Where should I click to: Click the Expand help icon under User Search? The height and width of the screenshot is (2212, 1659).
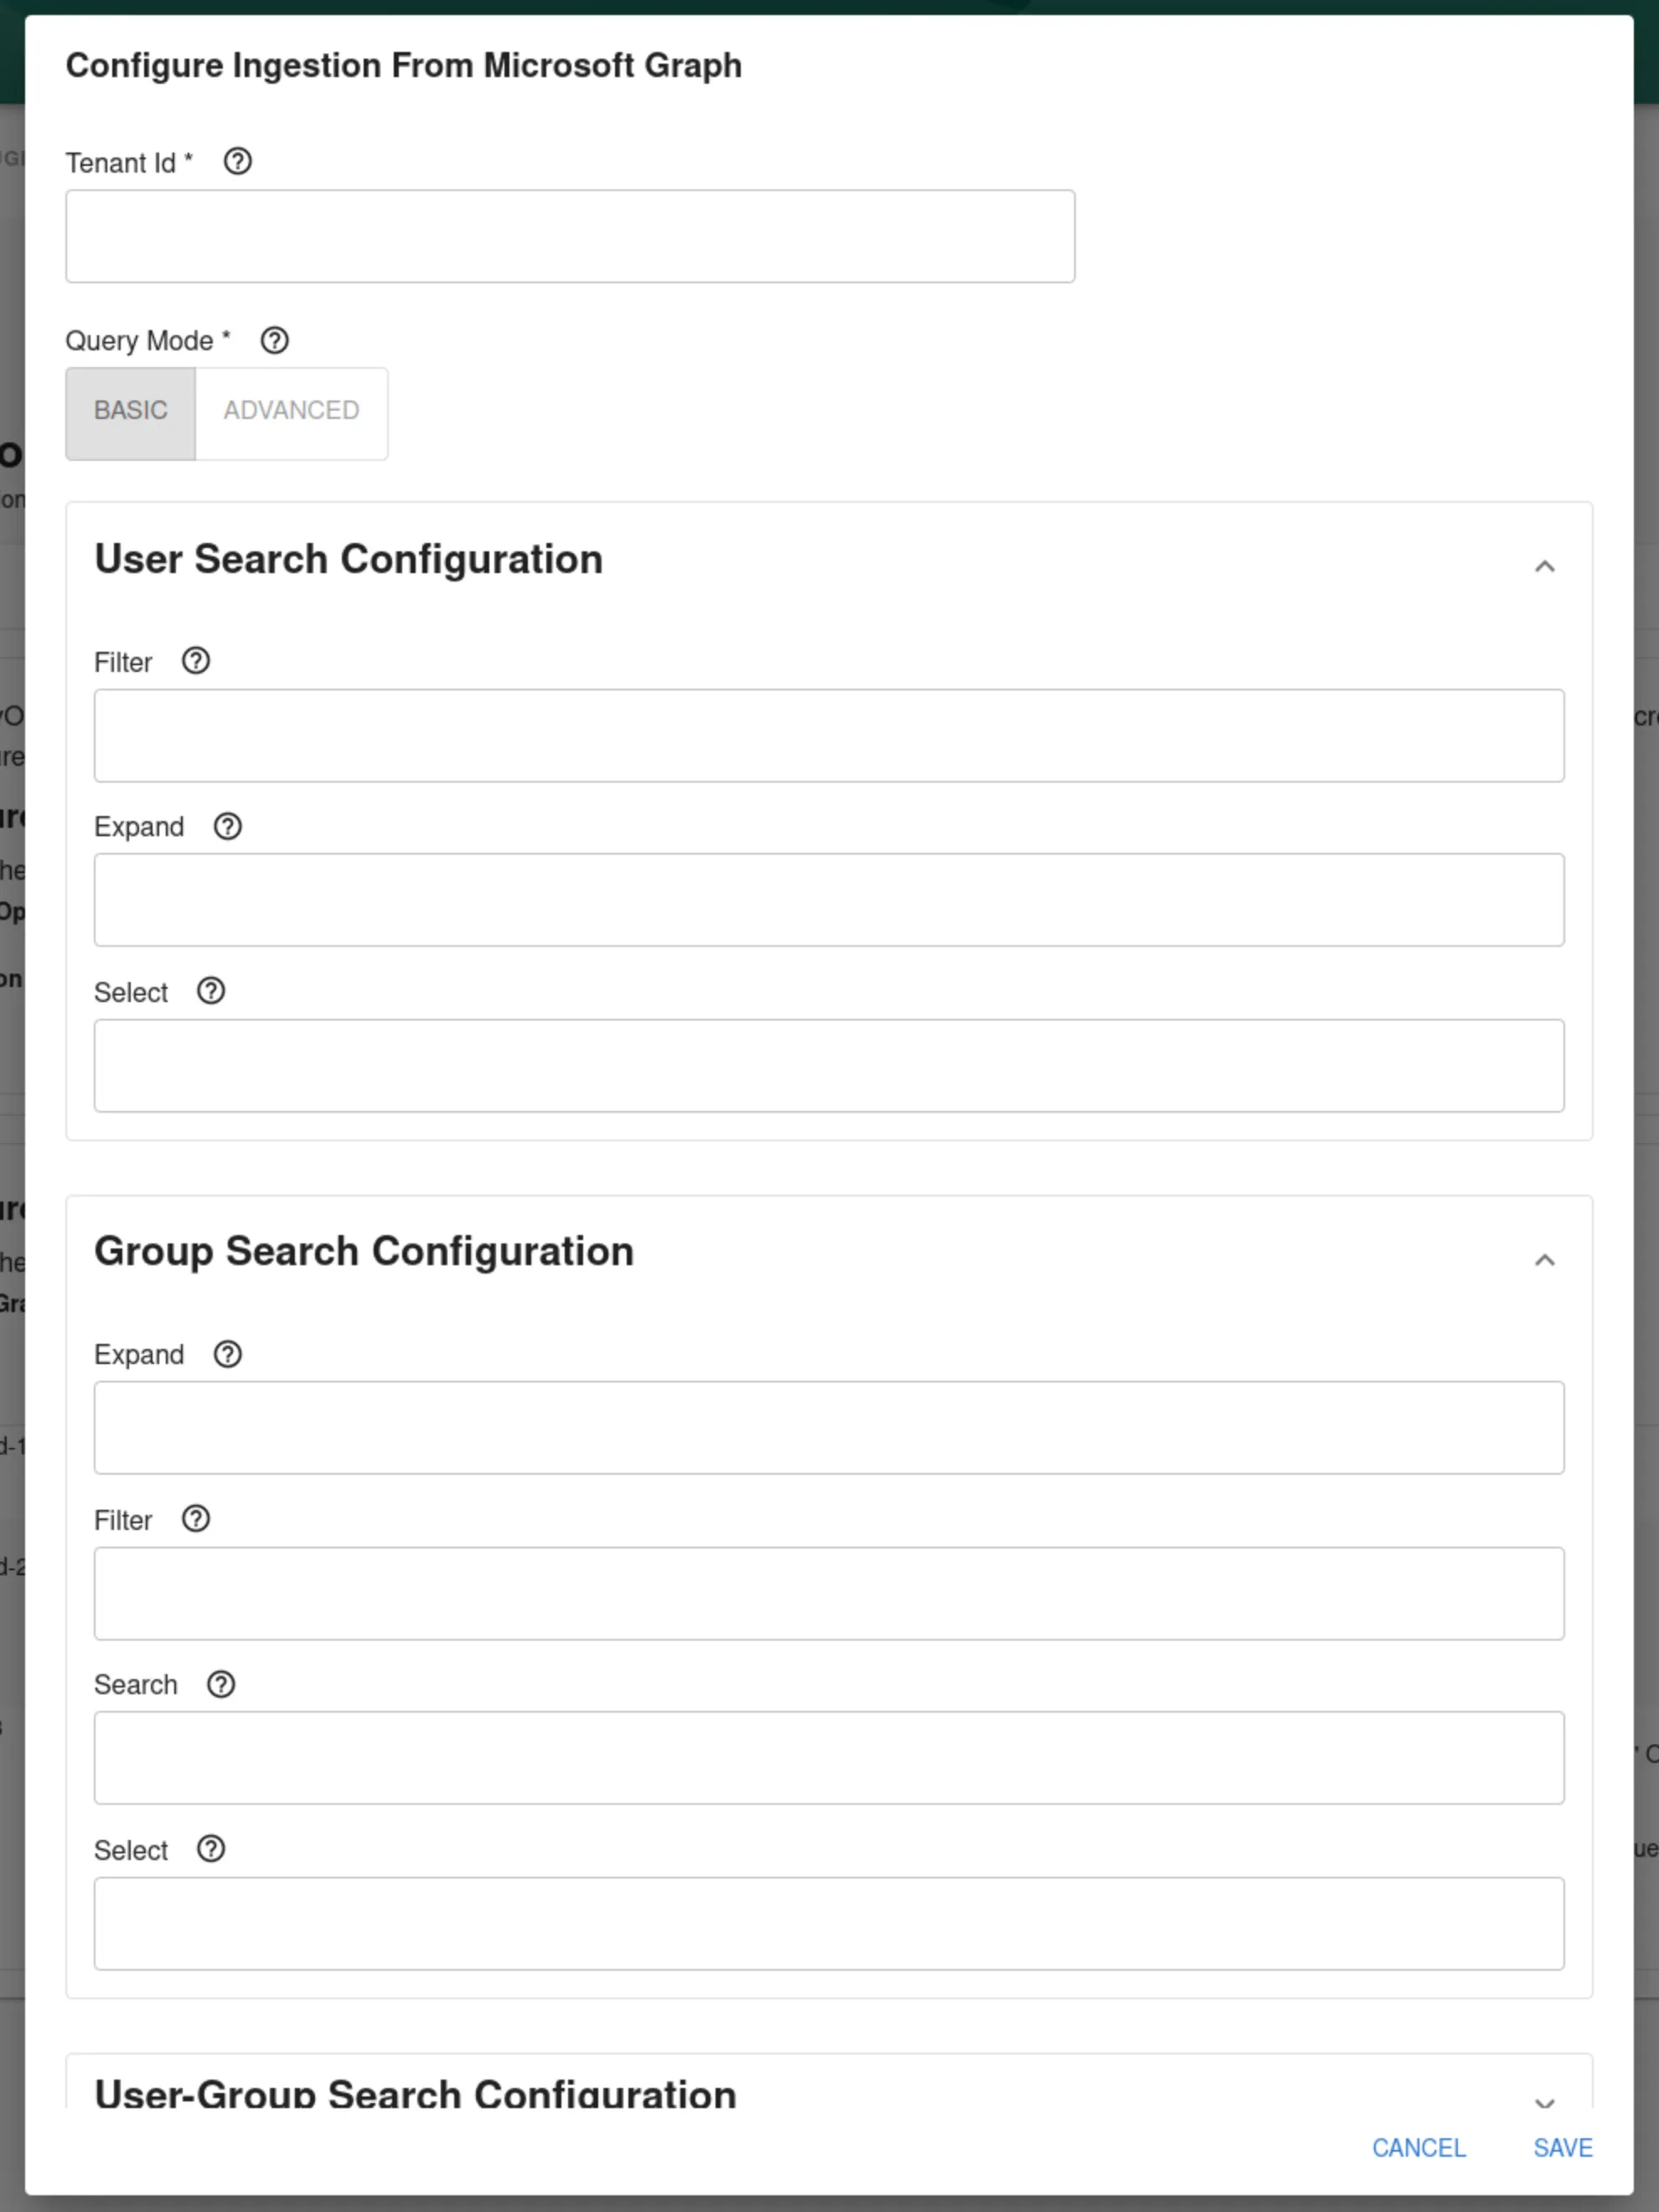coord(227,827)
